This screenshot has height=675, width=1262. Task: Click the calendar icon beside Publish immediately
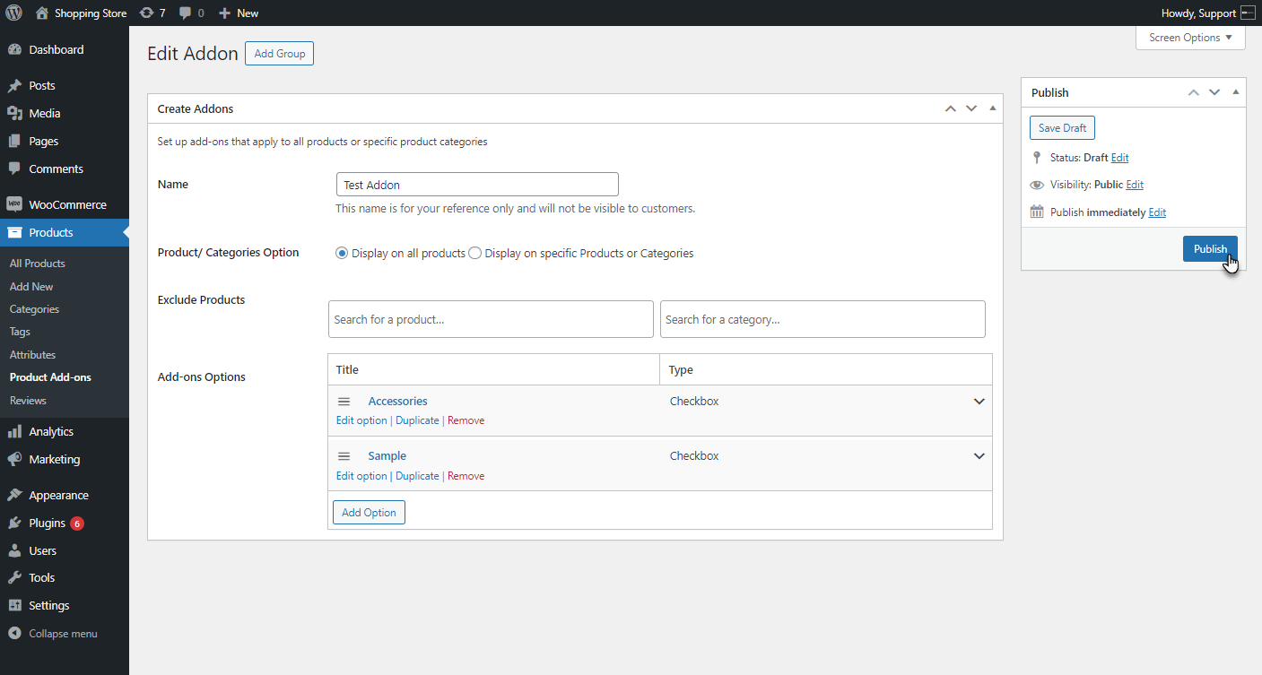pyautogui.click(x=1037, y=212)
